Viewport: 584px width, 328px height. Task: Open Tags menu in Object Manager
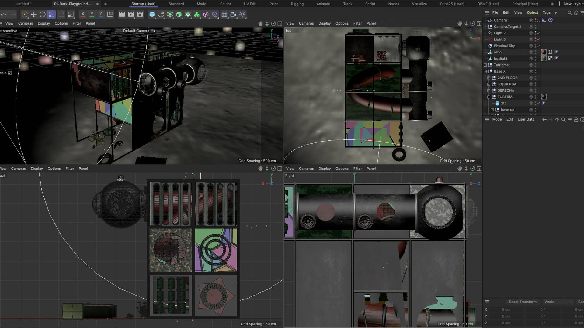click(x=547, y=12)
